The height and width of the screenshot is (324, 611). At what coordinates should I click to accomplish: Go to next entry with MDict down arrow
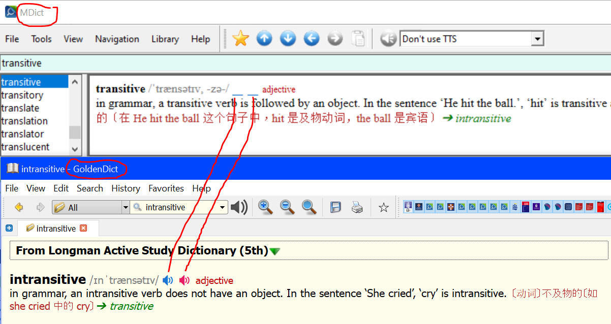coord(288,39)
